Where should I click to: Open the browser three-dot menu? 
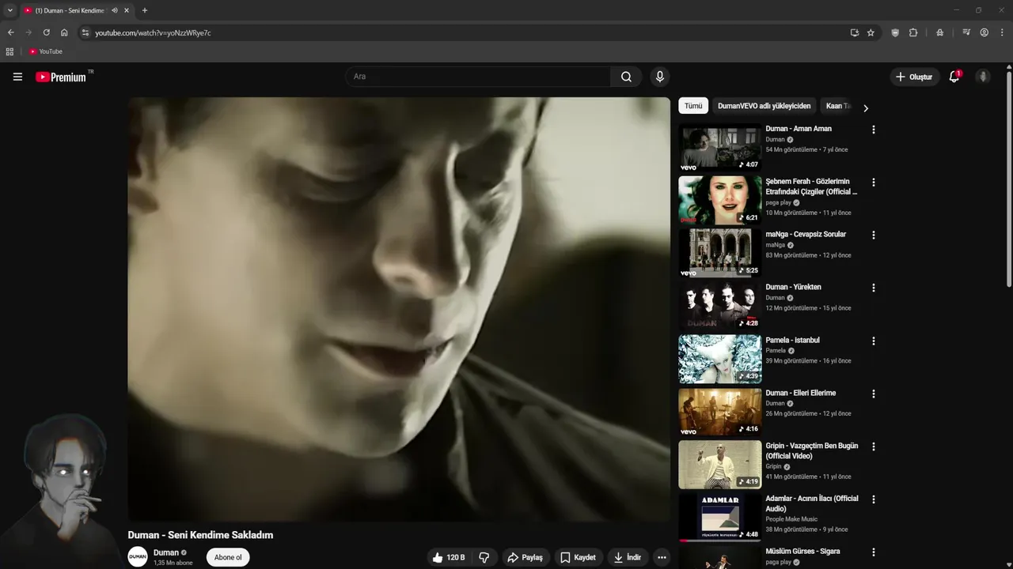pyautogui.click(x=1002, y=32)
